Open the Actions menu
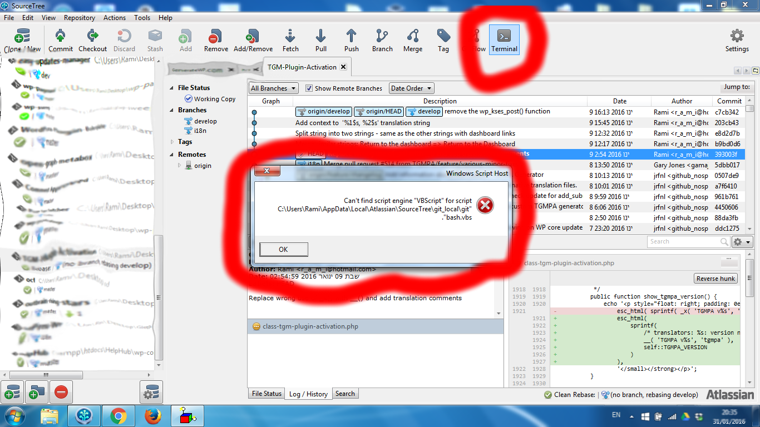Screen dimensions: 760x427 115,17
